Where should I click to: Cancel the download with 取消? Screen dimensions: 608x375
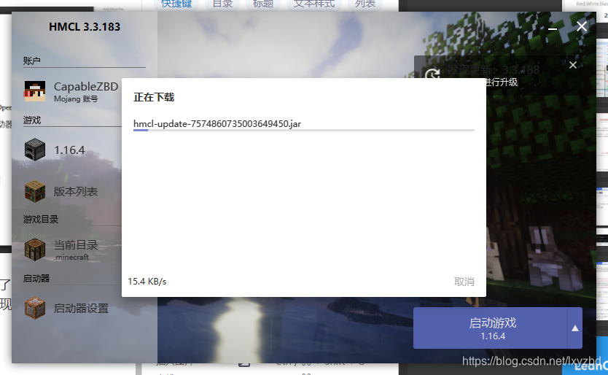click(464, 282)
